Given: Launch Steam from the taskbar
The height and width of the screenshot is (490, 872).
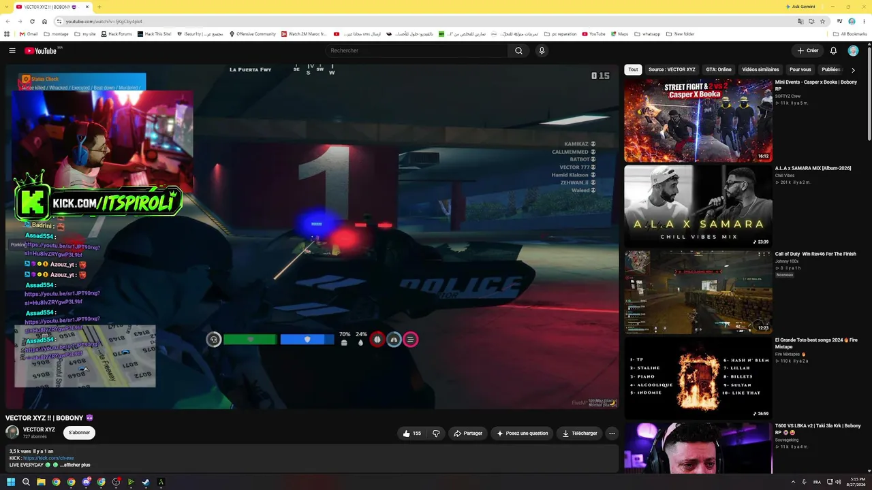Looking at the screenshot, I should point(146,482).
